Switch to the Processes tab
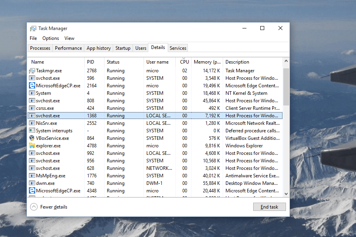The image size is (356, 237). pyautogui.click(x=40, y=48)
